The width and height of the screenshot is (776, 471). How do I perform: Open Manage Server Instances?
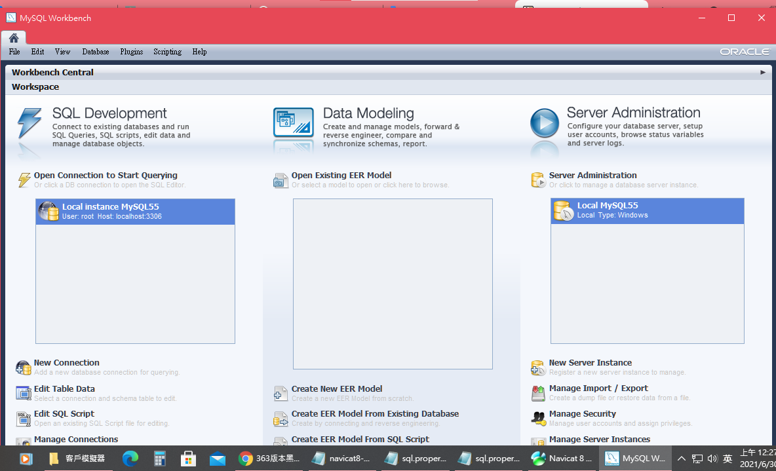click(x=600, y=440)
